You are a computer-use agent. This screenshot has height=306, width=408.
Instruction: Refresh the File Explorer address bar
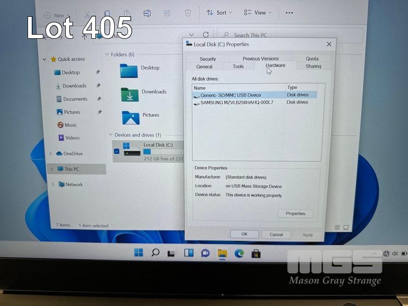pyautogui.click(x=206, y=35)
